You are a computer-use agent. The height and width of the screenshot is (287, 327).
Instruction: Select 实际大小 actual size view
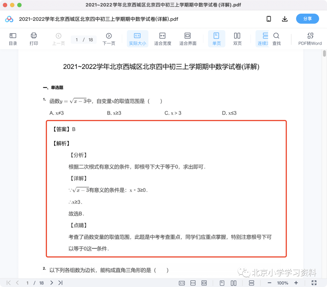pyautogui.click(x=137, y=39)
